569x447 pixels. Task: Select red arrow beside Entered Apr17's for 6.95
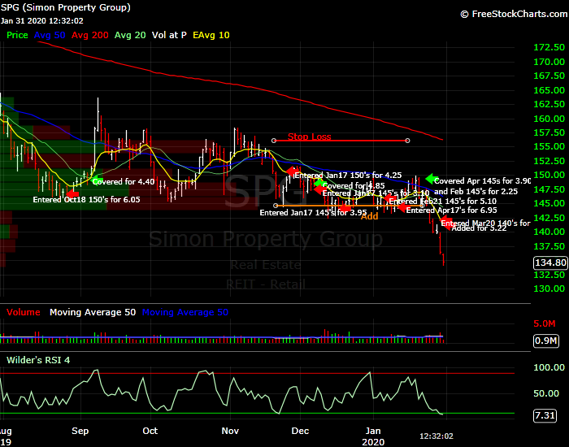[403, 207]
